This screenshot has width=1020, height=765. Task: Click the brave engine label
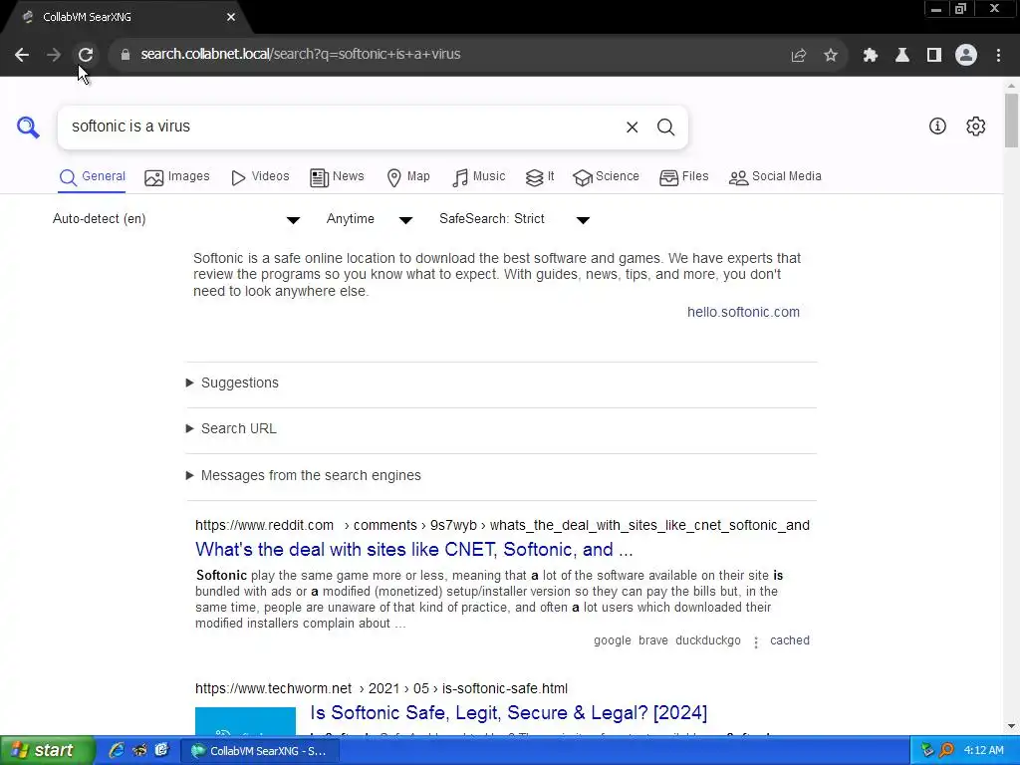tap(653, 640)
